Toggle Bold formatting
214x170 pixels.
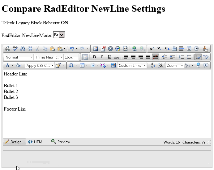[94, 57]
